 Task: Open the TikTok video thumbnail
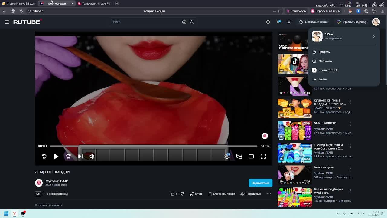pyautogui.click(x=293, y=64)
